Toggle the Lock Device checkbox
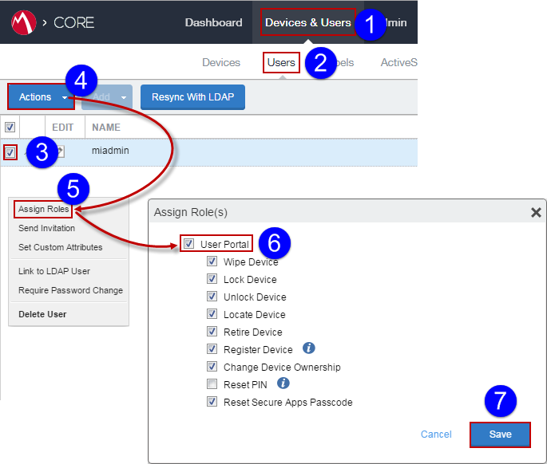 (x=212, y=279)
